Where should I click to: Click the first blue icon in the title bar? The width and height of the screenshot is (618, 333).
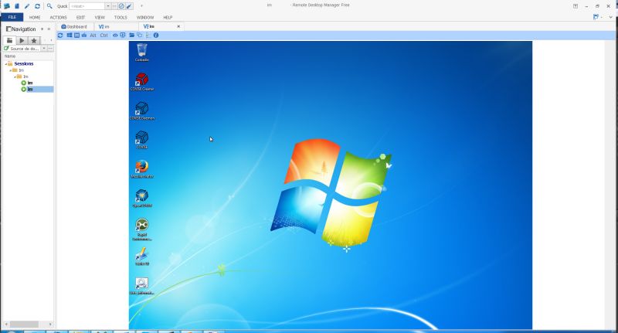[7, 6]
